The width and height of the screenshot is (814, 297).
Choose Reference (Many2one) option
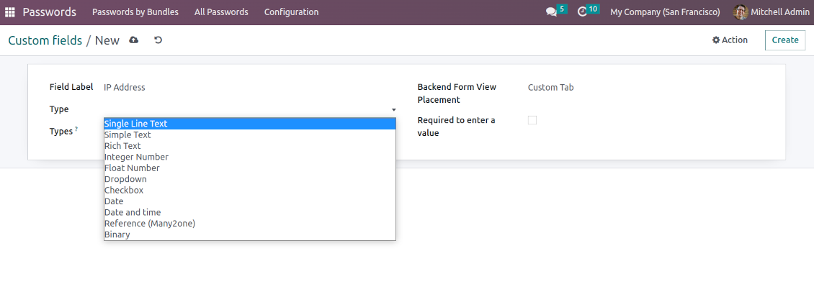250,224
